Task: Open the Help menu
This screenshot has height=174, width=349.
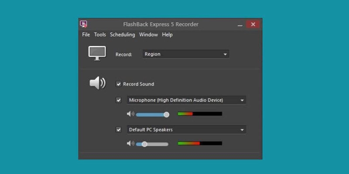Action: click(167, 35)
